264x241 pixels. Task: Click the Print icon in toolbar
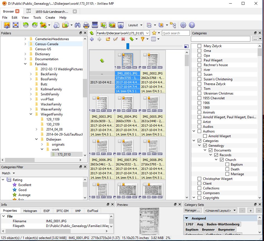click(86, 25)
